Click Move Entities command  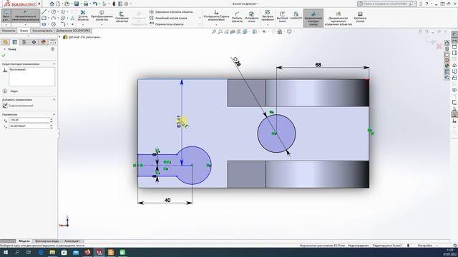(167, 24)
